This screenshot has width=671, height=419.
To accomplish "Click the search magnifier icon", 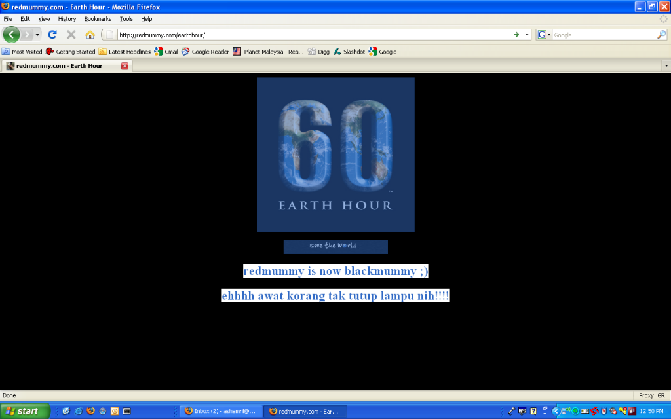I will 661,35.
